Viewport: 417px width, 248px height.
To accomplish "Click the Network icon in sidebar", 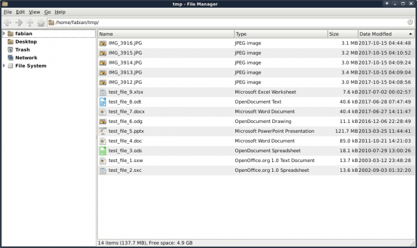I will click(x=10, y=58).
